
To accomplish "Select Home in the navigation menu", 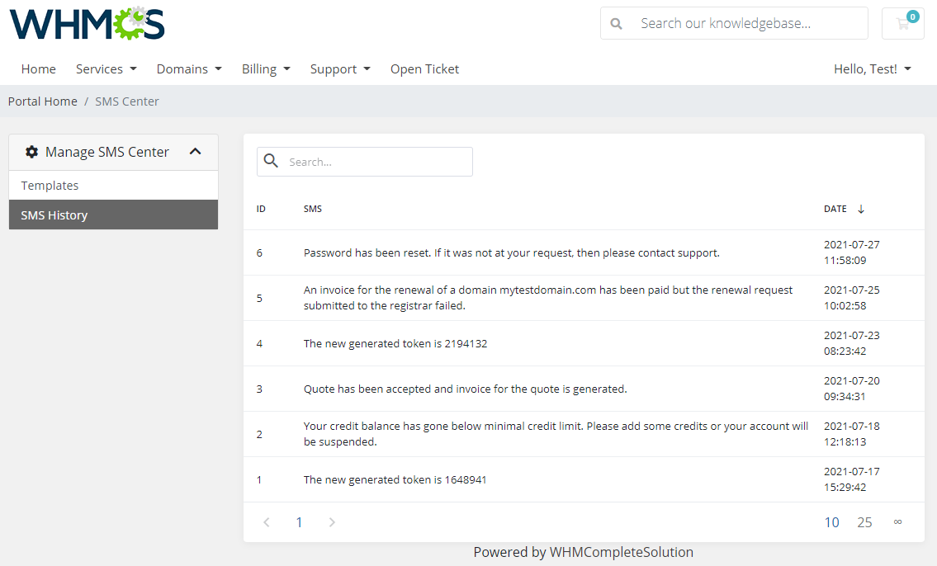I will (x=38, y=68).
